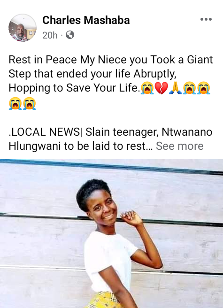Click the 'Rest in Peace My Niece' text line
223x308 pixels.
tap(111, 60)
